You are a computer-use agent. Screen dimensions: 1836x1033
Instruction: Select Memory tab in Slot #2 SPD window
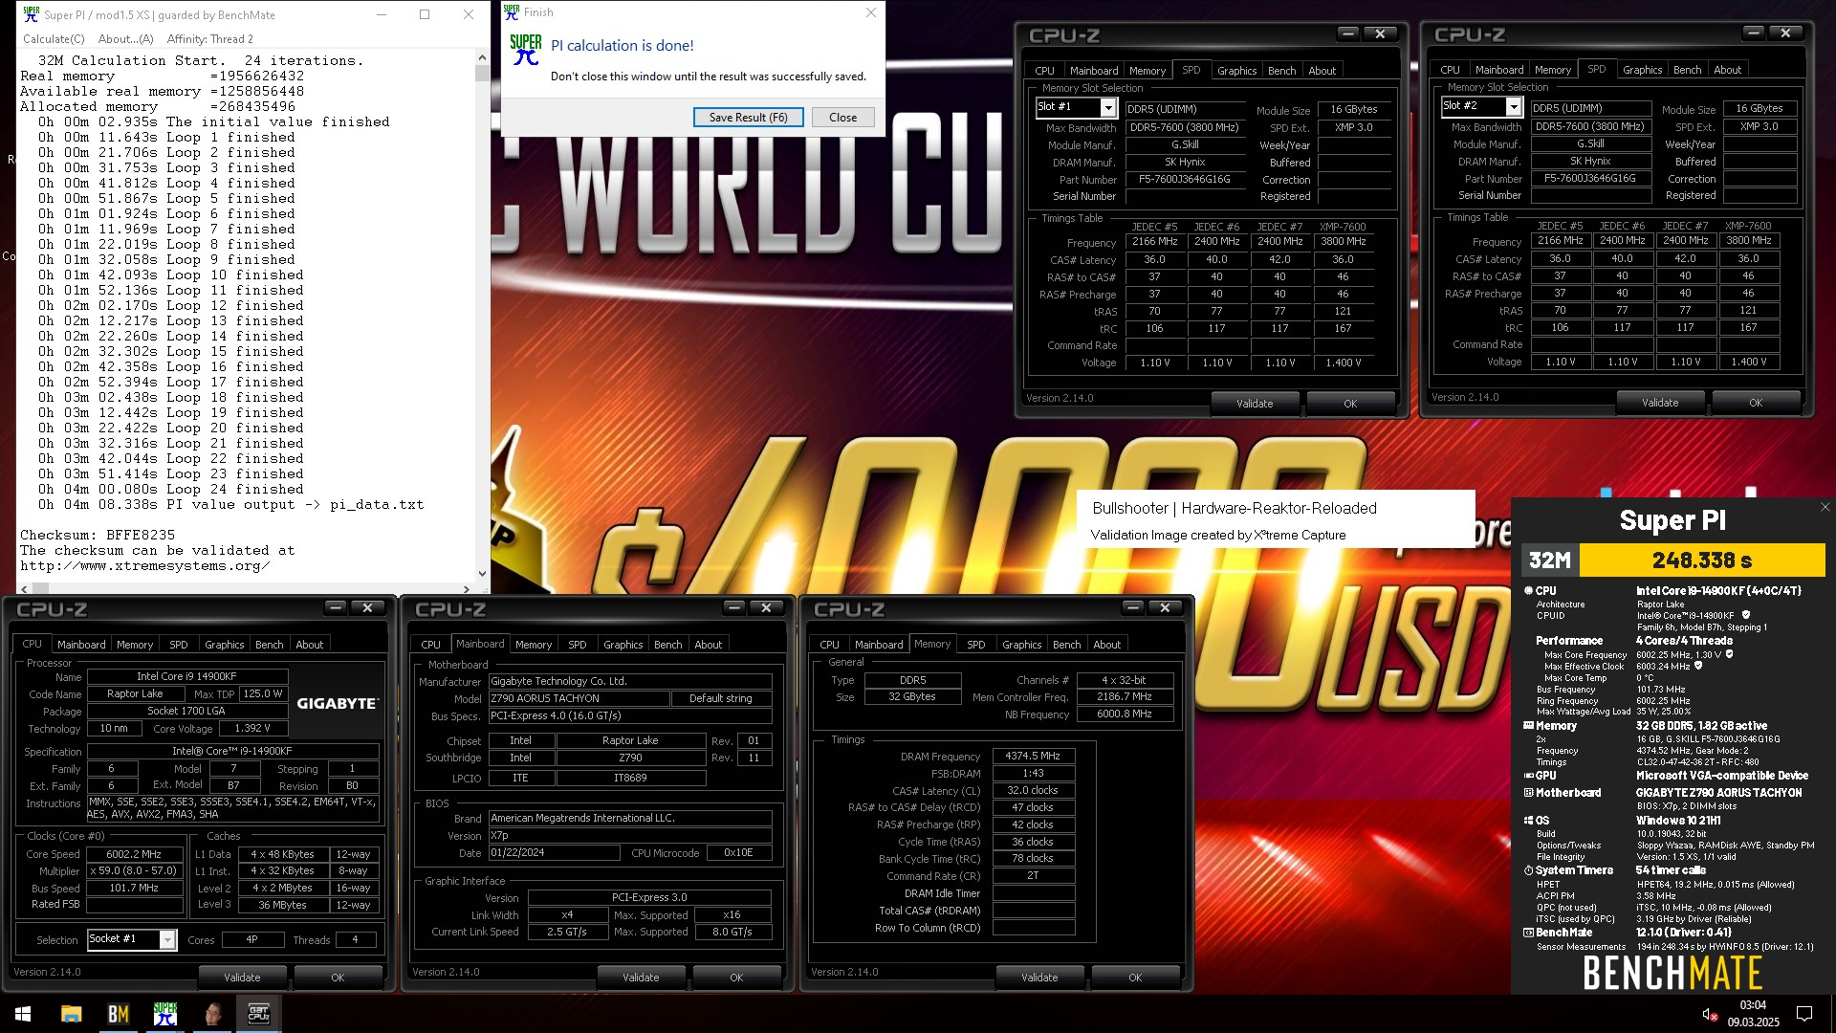[1553, 70]
